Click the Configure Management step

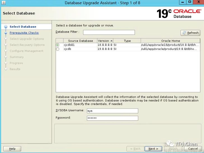[x=26, y=51]
